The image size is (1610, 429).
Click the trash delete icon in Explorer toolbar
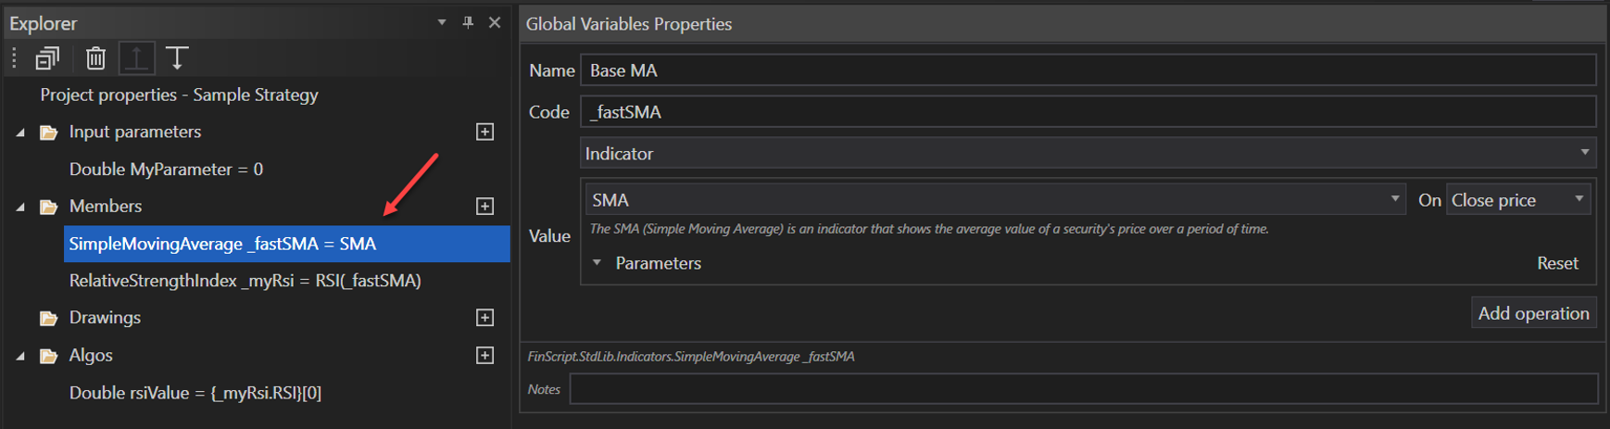point(95,58)
